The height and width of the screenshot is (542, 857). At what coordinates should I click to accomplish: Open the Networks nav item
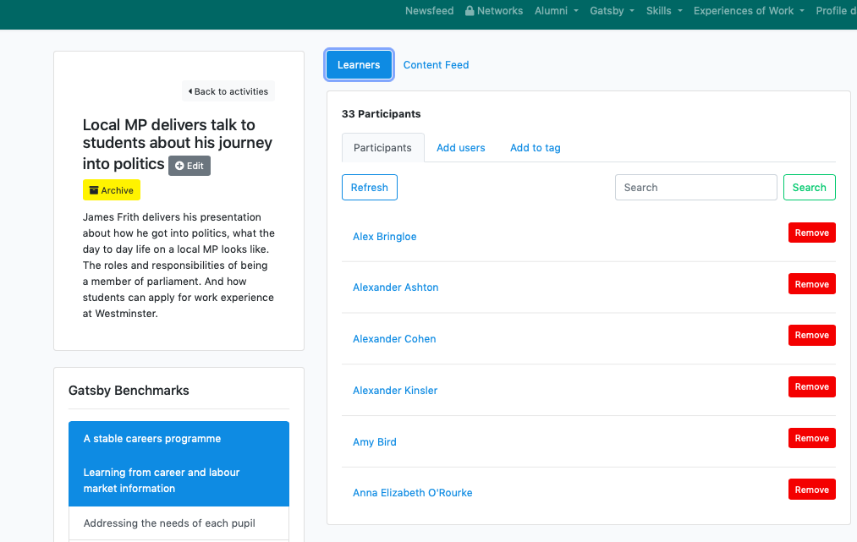pyautogui.click(x=494, y=11)
